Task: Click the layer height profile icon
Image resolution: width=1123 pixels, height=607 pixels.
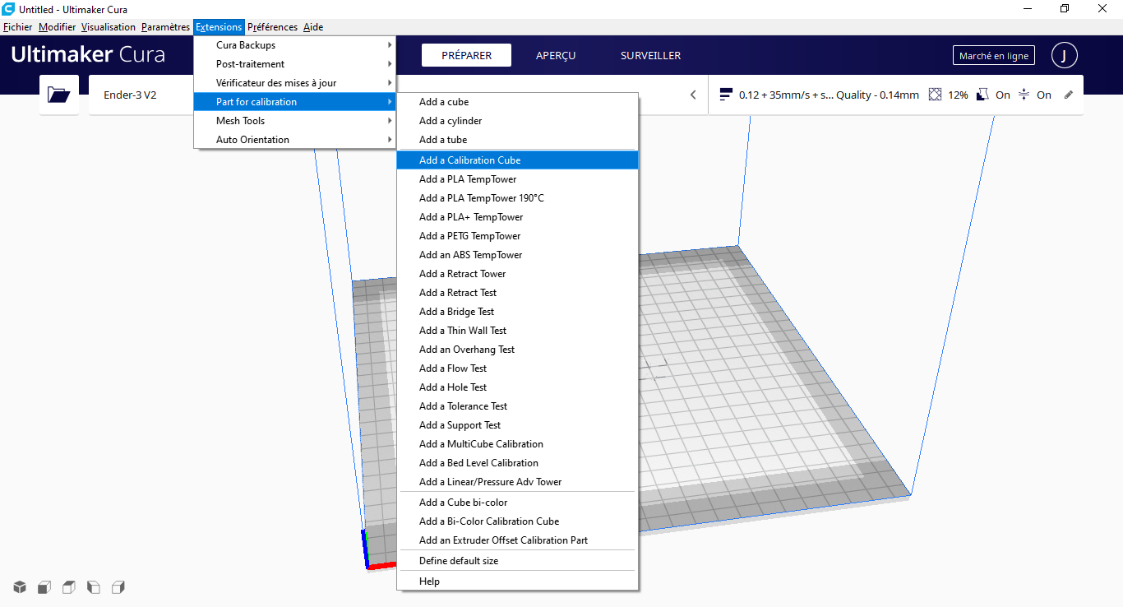Action: click(x=726, y=95)
